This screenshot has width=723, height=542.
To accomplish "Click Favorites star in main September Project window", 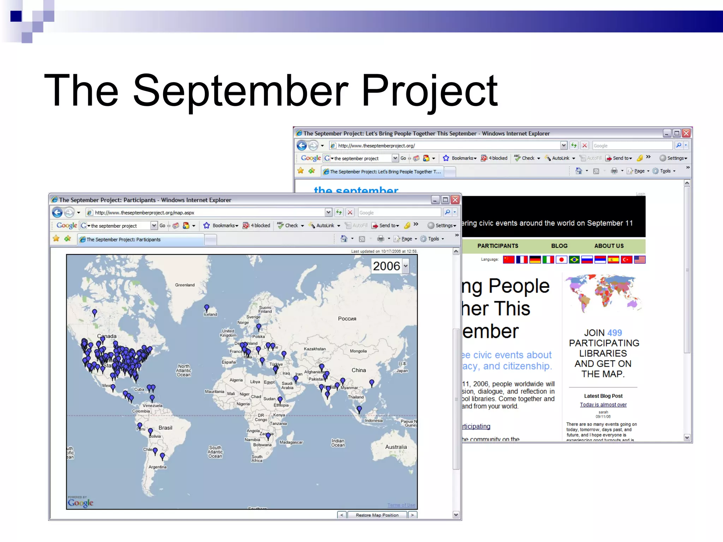I will pos(300,171).
